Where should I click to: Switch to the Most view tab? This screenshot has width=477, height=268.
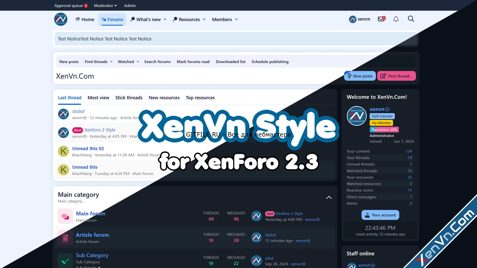click(x=98, y=98)
